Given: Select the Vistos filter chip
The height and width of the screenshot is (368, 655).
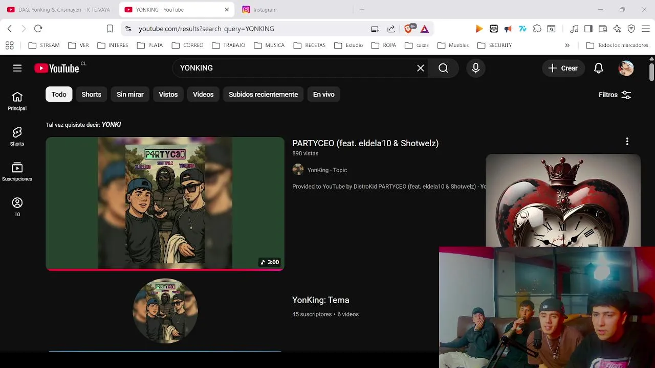Looking at the screenshot, I should tap(168, 95).
